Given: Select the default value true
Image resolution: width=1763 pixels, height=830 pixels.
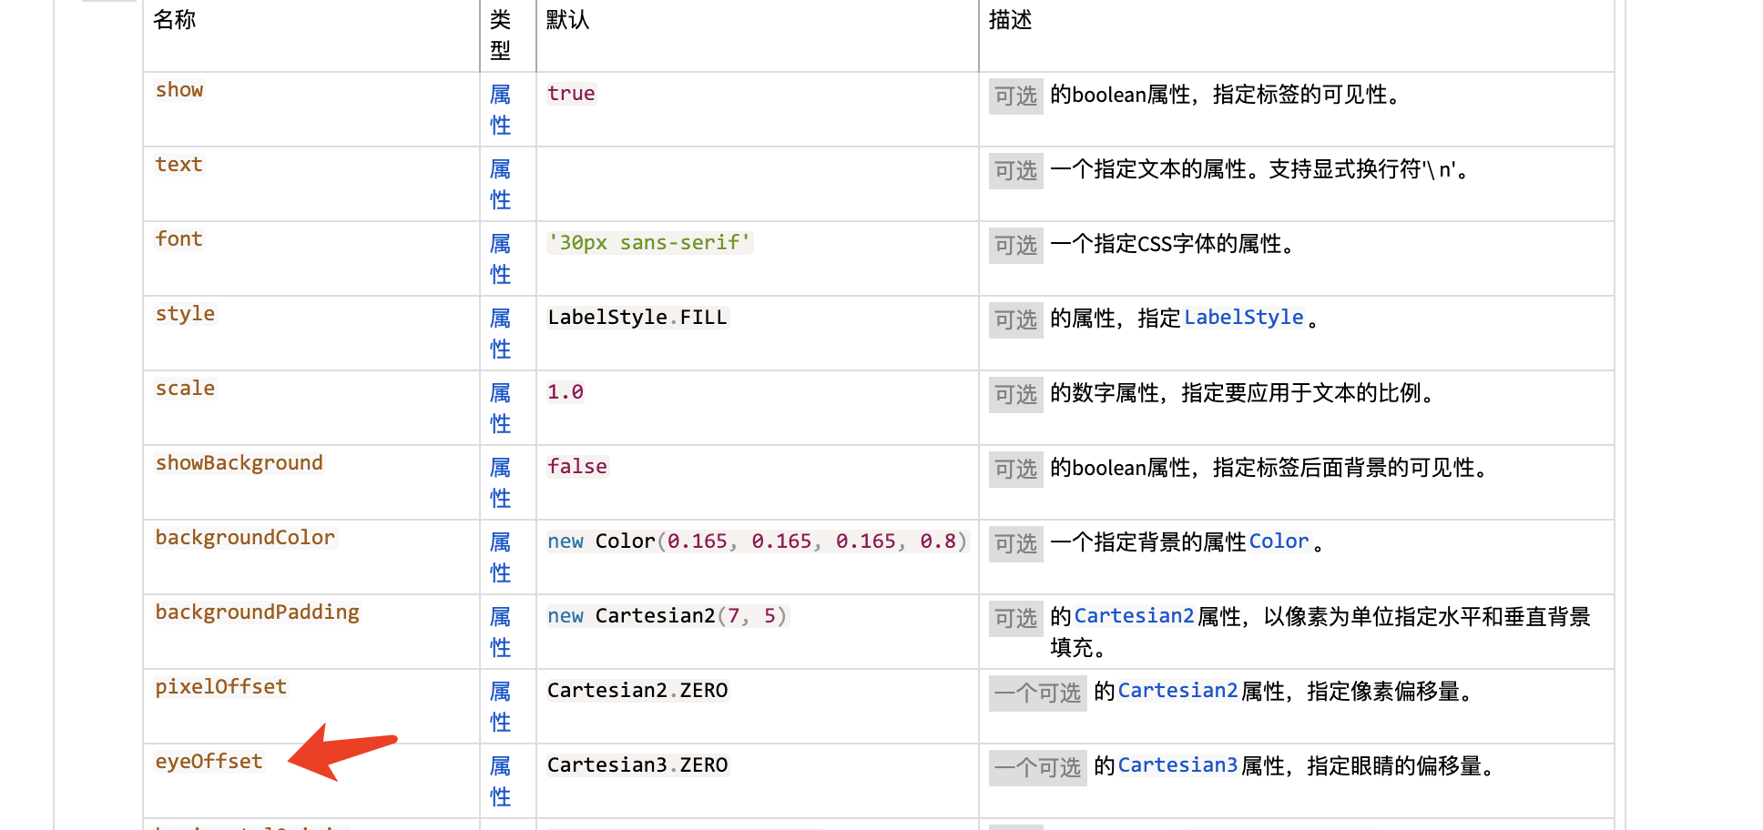Looking at the screenshot, I should tap(571, 94).
